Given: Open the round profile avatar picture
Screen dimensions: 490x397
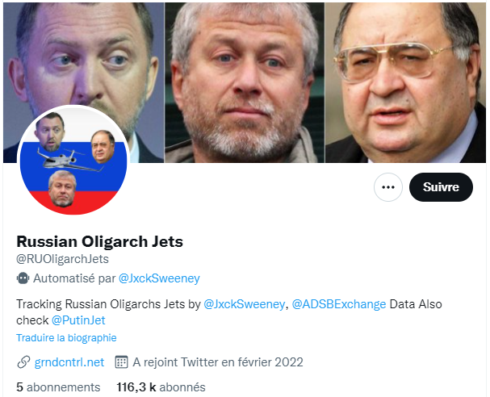Looking at the screenshot, I should (x=73, y=160).
